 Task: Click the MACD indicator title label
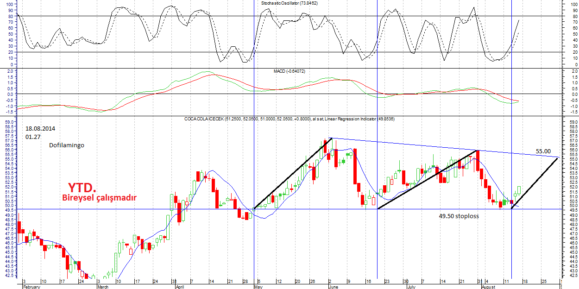coord(289,71)
